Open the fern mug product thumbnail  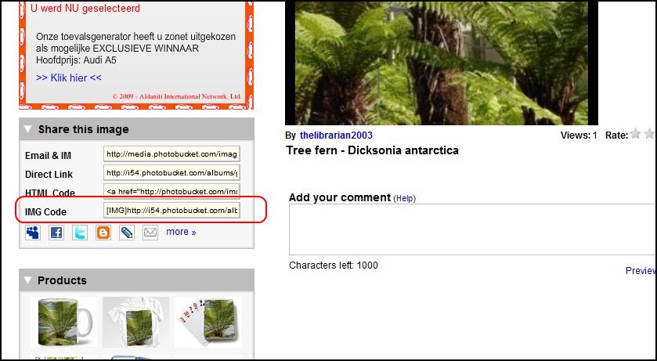tap(63, 322)
